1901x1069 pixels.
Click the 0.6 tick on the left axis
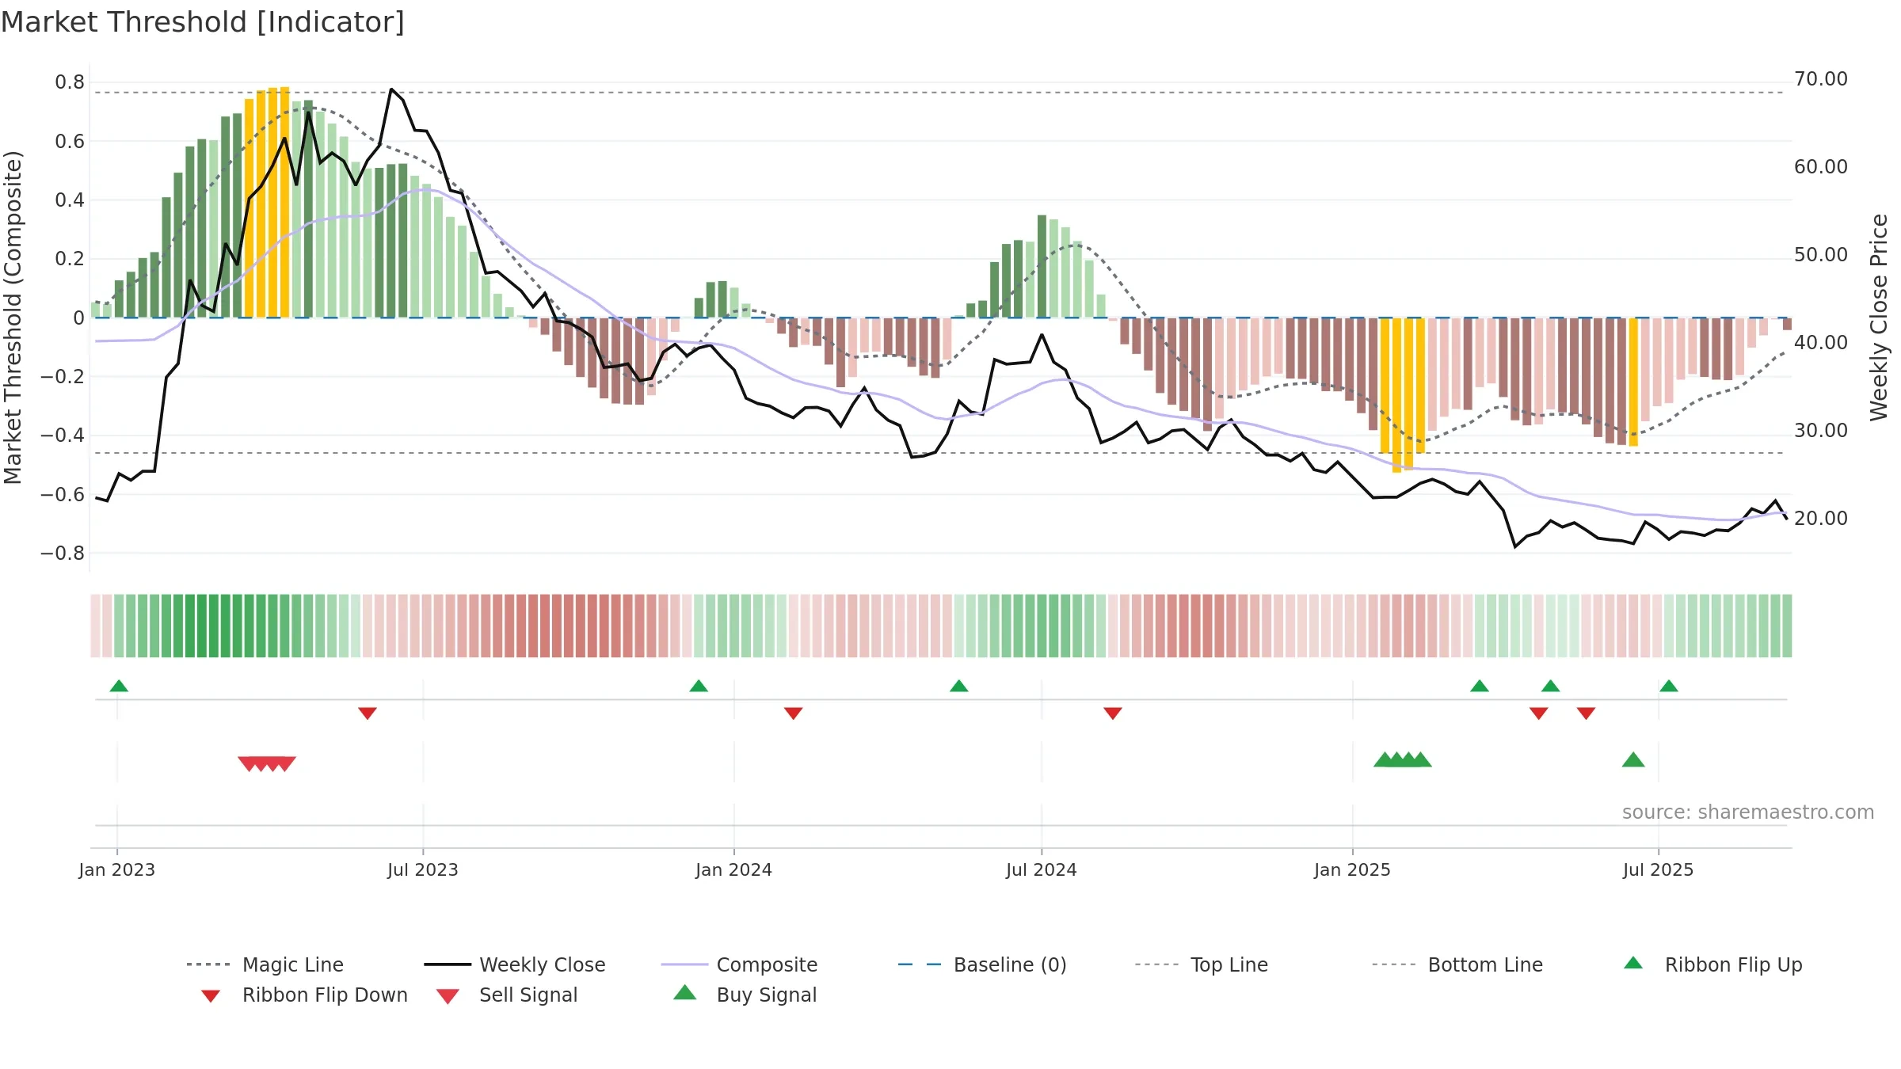70,141
